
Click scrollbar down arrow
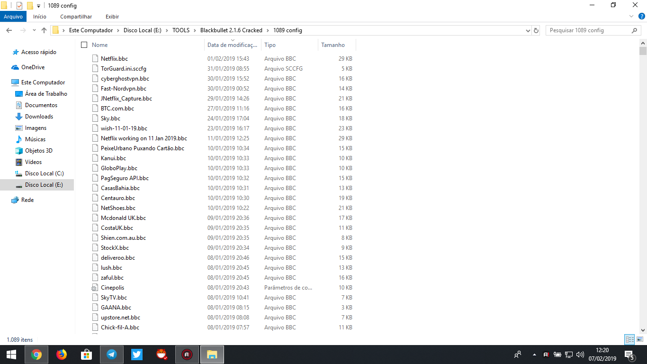[643, 330]
